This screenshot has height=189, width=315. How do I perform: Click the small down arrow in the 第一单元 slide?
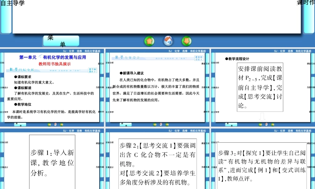click(x=61, y=124)
